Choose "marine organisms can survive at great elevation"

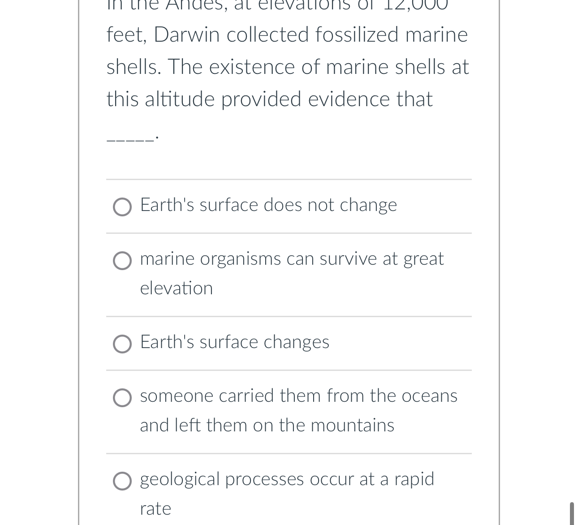click(x=122, y=261)
